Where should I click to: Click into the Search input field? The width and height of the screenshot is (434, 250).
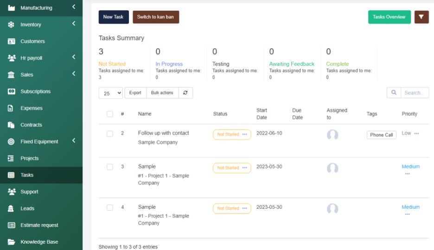click(414, 93)
